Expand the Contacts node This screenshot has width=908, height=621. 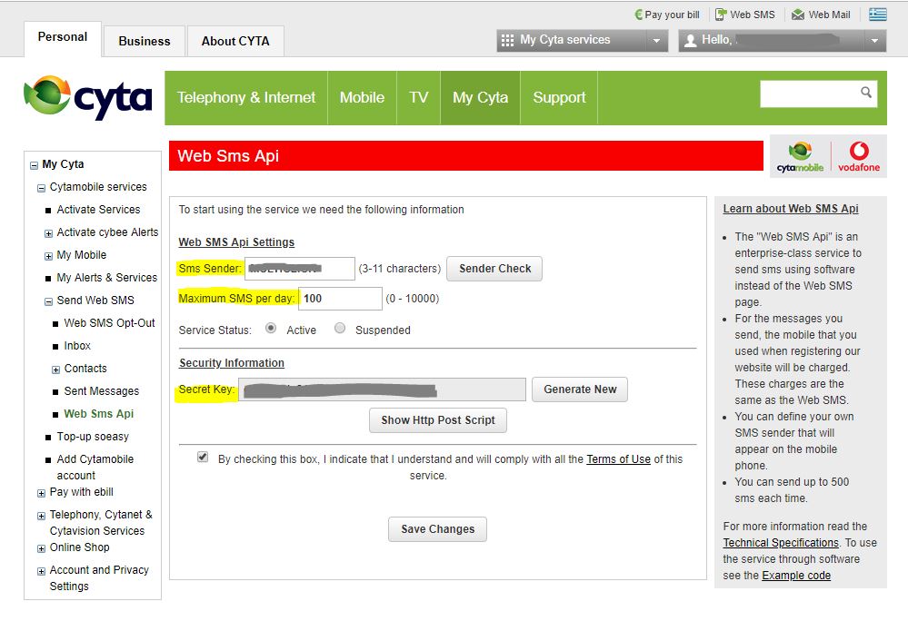click(x=55, y=370)
